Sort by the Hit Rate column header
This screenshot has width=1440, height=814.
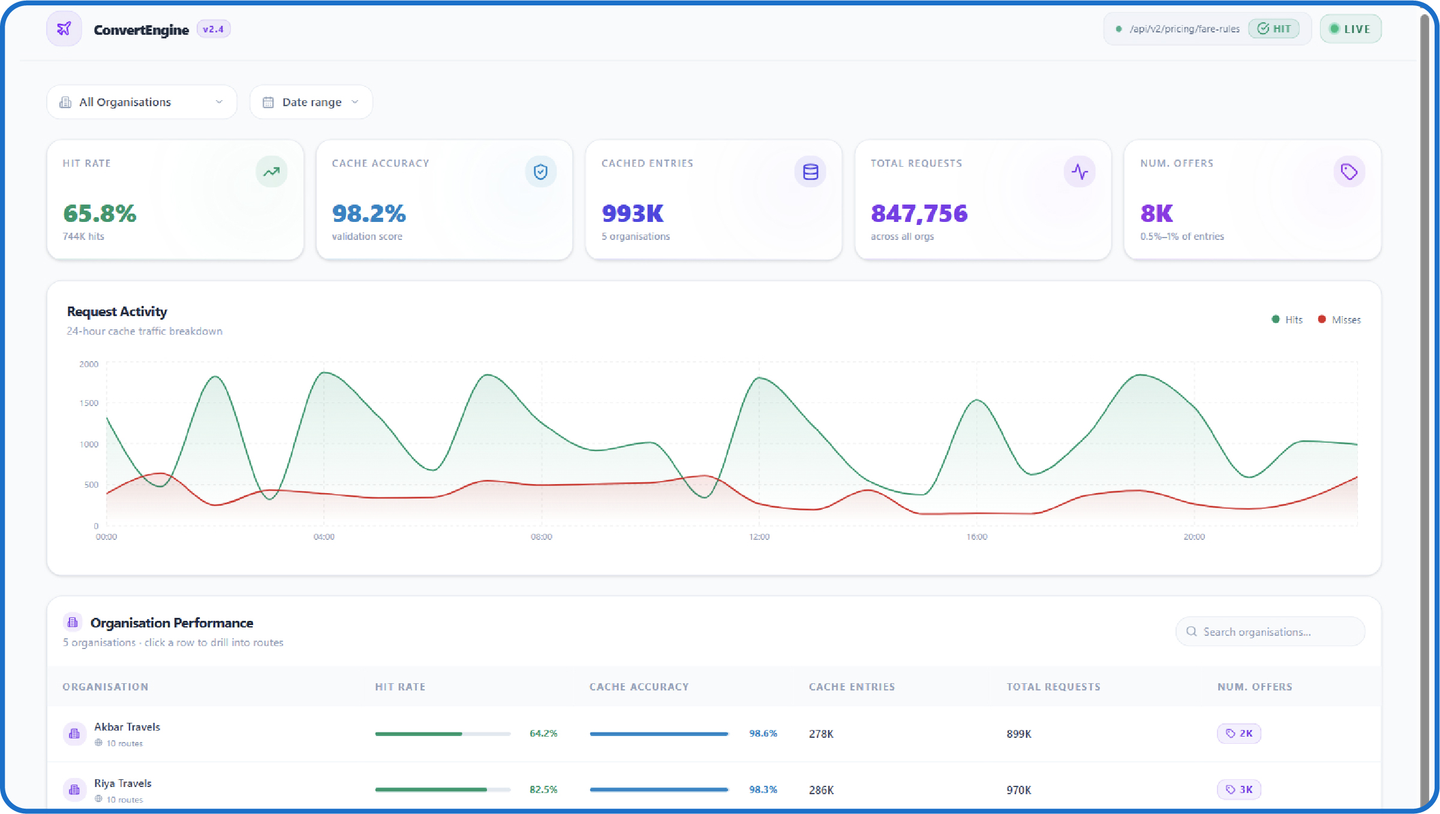click(400, 687)
